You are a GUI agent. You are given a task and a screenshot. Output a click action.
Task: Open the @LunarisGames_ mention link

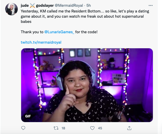click(x=59, y=32)
